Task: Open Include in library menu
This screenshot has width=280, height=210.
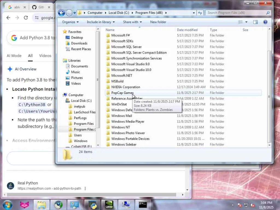Action: [101, 22]
